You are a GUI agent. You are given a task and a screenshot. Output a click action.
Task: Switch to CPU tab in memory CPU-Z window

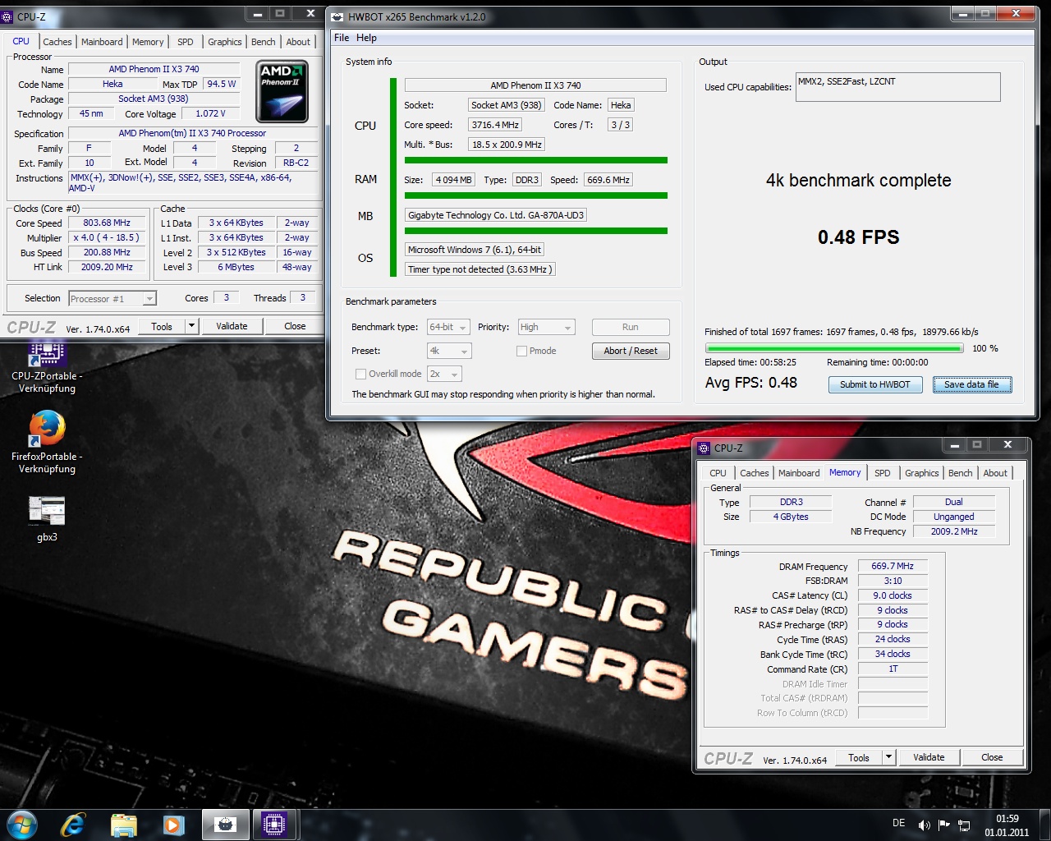718,473
